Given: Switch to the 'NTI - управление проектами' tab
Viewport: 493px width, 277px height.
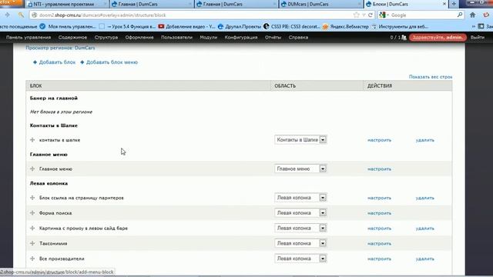Looking at the screenshot, I should click(x=67, y=4).
